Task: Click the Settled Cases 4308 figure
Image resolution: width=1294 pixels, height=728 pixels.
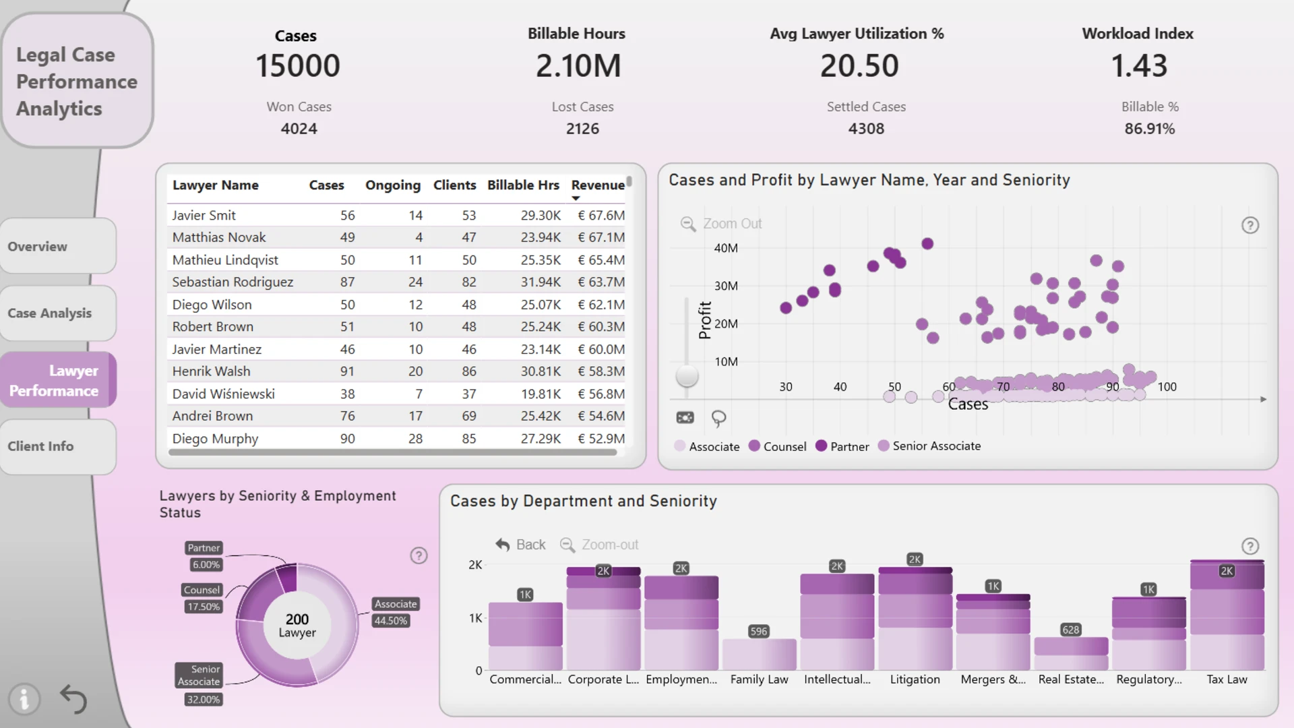Action: [x=866, y=129]
